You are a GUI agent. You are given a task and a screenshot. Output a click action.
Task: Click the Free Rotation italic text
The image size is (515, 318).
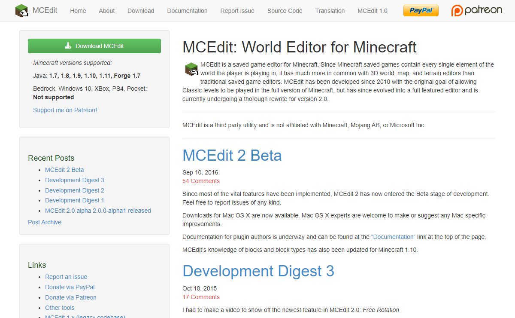[381, 310]
